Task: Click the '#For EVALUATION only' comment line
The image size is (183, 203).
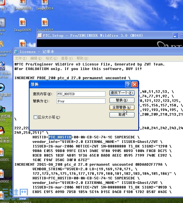Action: click(78, 69)
